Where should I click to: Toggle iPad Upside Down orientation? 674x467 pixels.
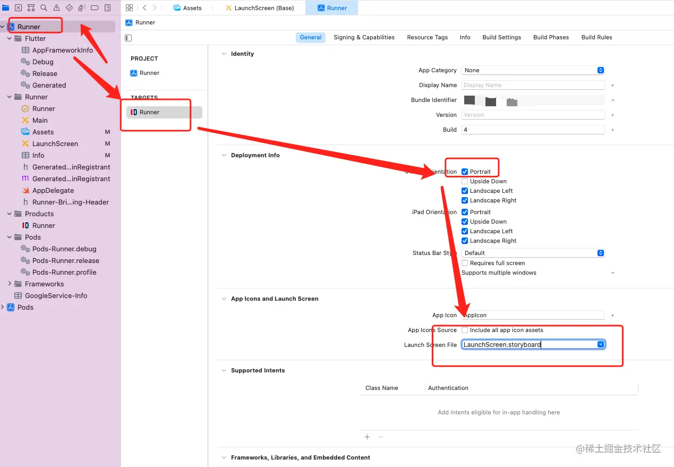[x=465, y=222]
